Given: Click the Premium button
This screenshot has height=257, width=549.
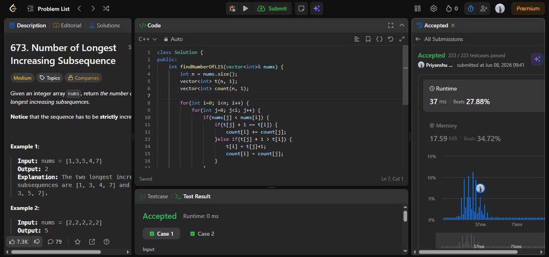Looking at the screenshot, I should pyautogui.click(x=528, y=8).
